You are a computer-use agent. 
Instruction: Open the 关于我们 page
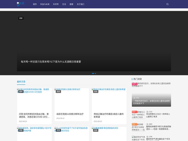80,4
